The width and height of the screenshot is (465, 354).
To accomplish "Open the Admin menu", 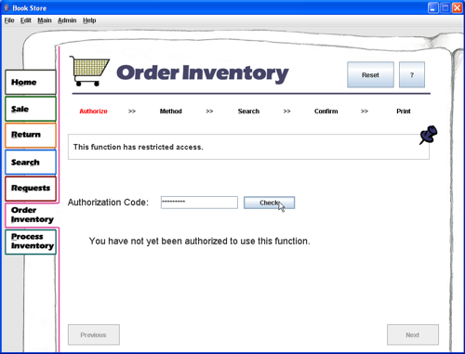I will [67, 20].
